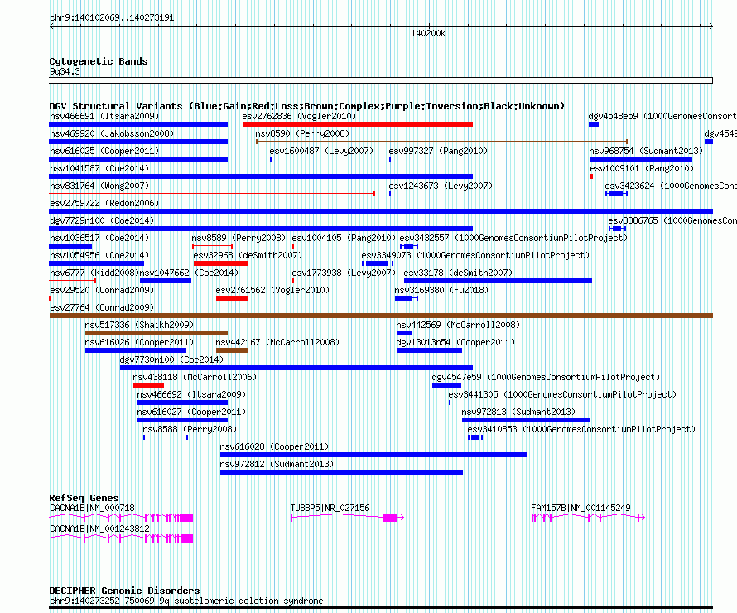The image size is (737, 613).
Task: Click dgv4547e59 variant label
Action: pos(546,377)
